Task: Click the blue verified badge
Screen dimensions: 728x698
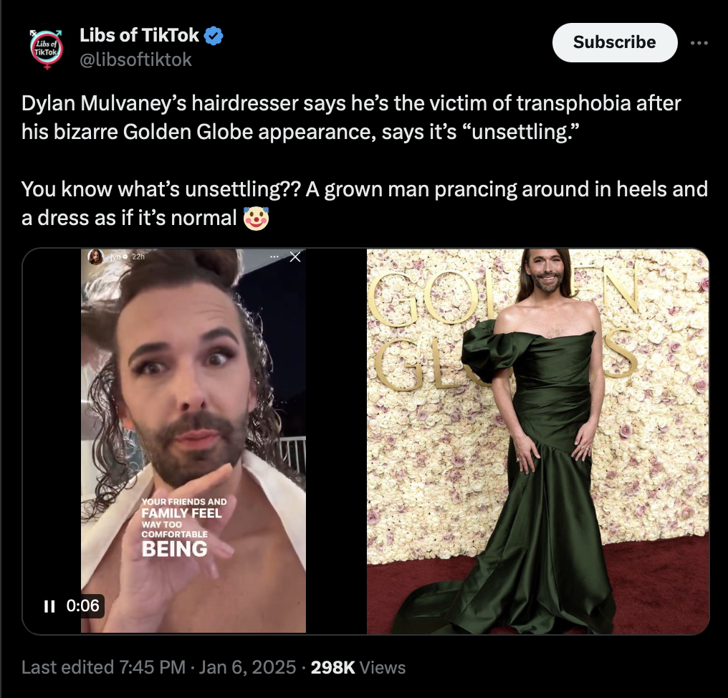Action: point(214,36)
